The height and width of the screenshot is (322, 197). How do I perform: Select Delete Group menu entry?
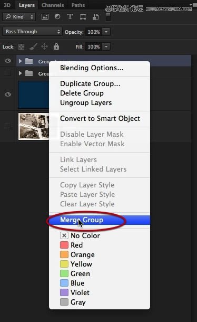(100, 93)
